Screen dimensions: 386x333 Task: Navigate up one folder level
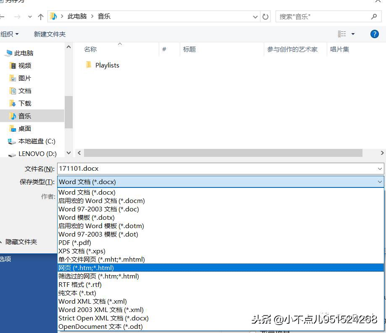pyautogui.click(x=39, y=16)
